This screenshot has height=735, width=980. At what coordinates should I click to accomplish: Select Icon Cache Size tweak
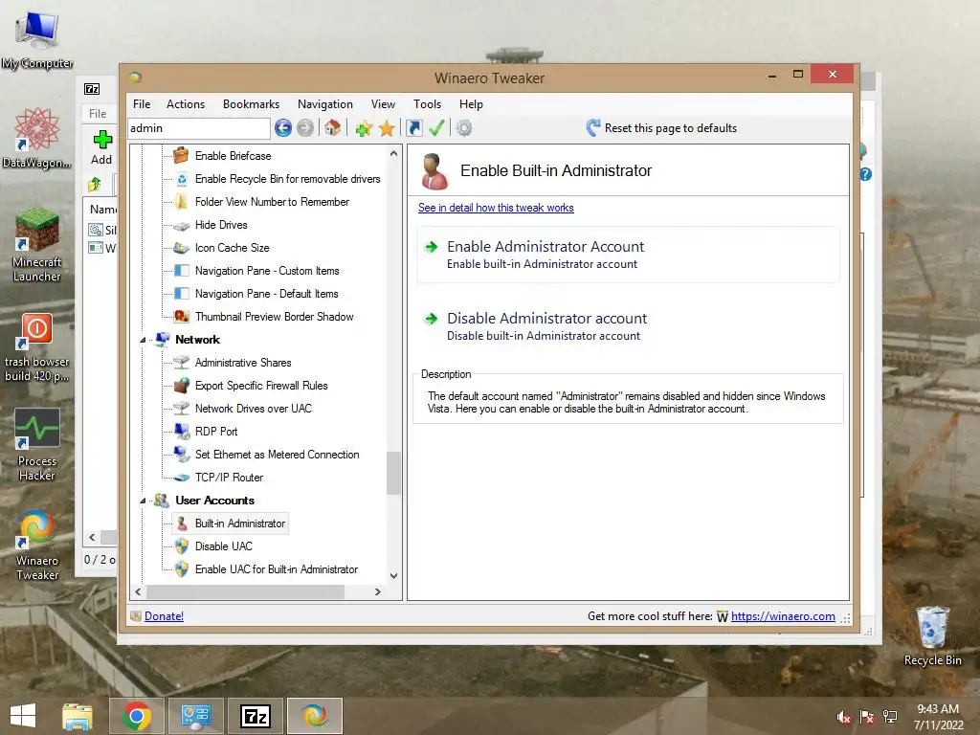[232, 248]
